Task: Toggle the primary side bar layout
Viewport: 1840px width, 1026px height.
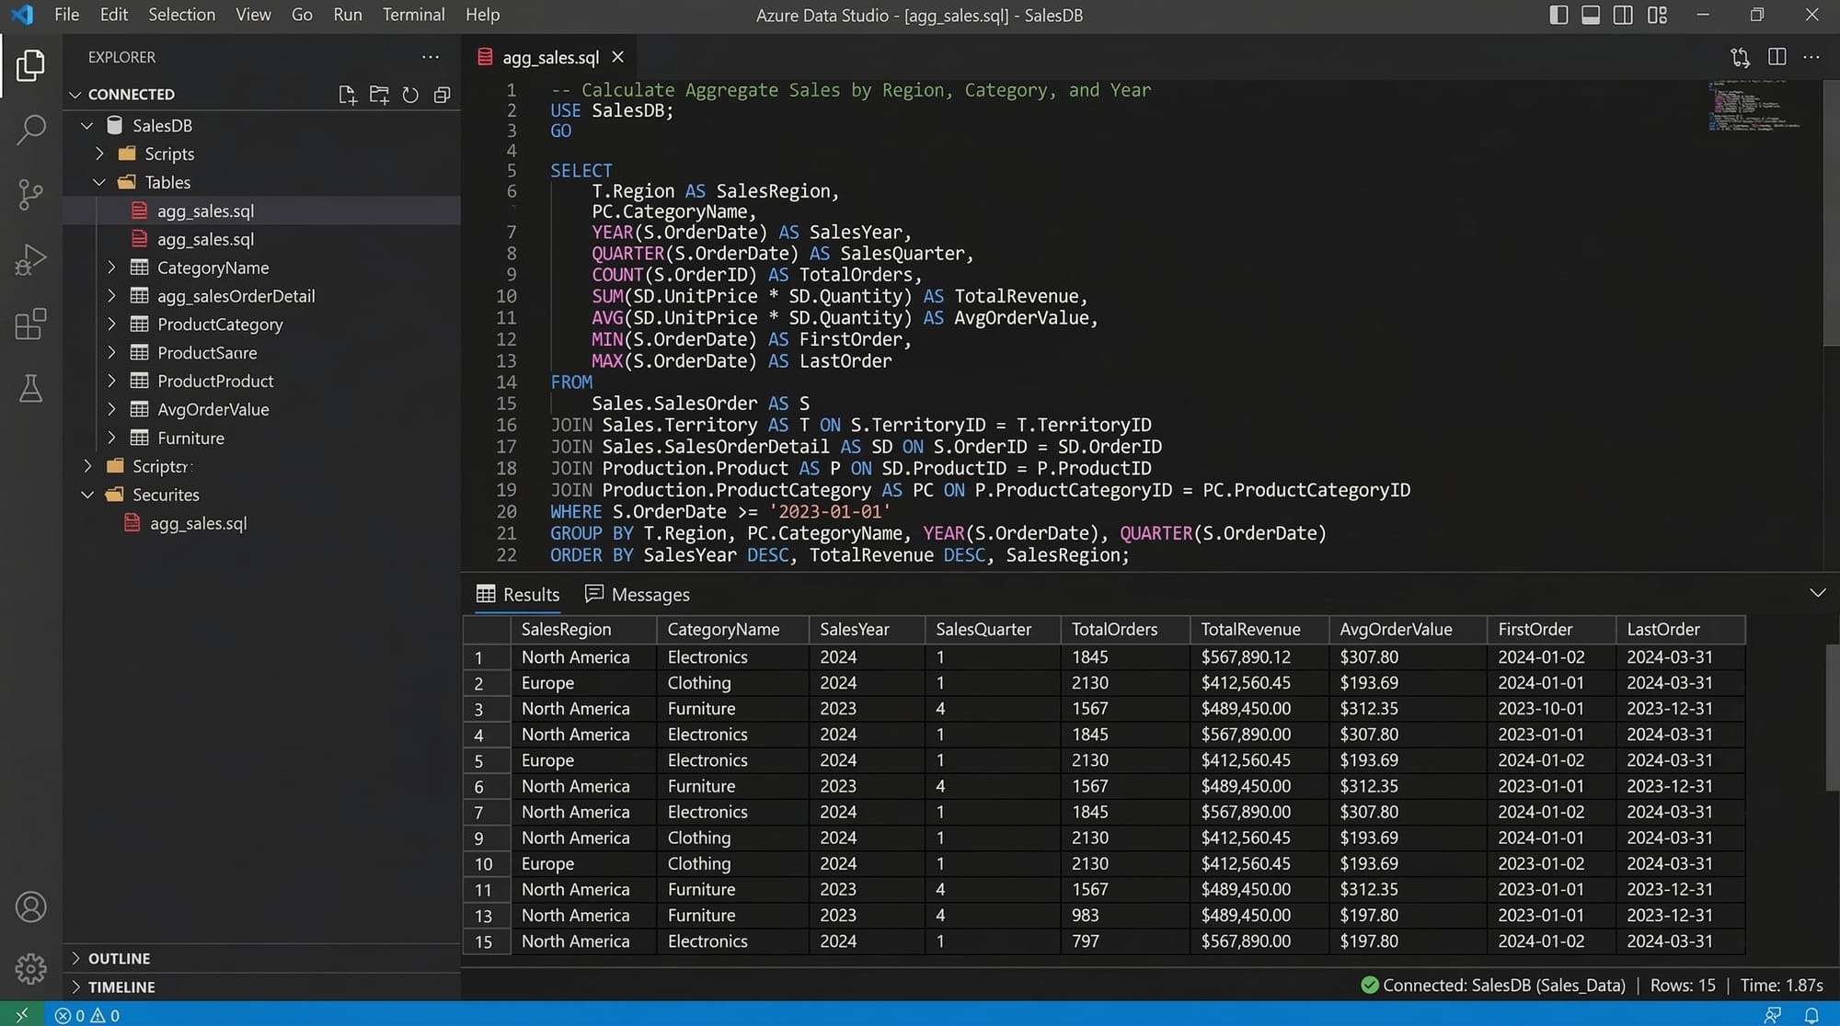Action: click(1558, 15)
